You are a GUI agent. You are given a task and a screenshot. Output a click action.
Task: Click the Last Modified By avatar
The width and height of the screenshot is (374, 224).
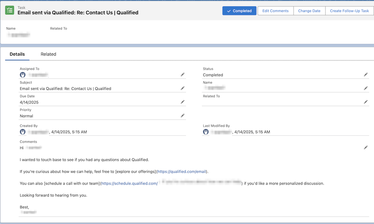(x=206, y=132)
